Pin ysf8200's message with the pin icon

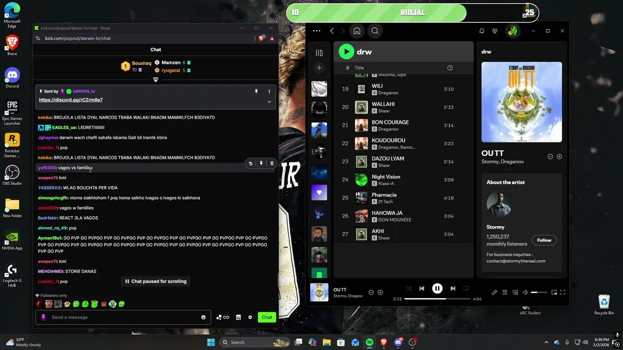[x=261, y=164]
